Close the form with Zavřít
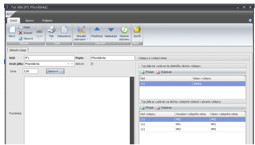This screenshot has width=255, height=145. (x=137, y=32)
